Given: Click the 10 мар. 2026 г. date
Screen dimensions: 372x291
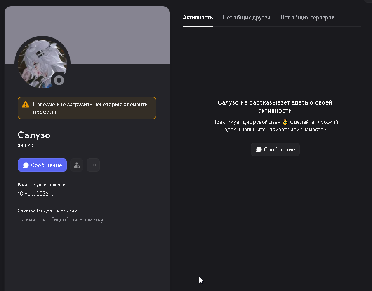Looking at the screenshot, I should [35, 194].
